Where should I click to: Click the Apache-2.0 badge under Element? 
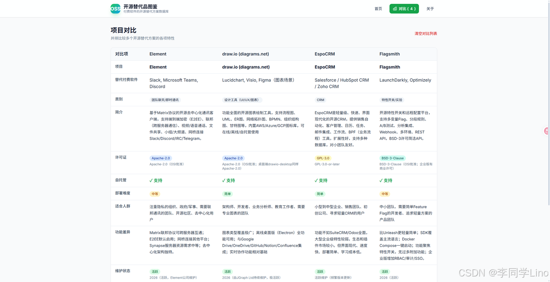pos(161,158)
